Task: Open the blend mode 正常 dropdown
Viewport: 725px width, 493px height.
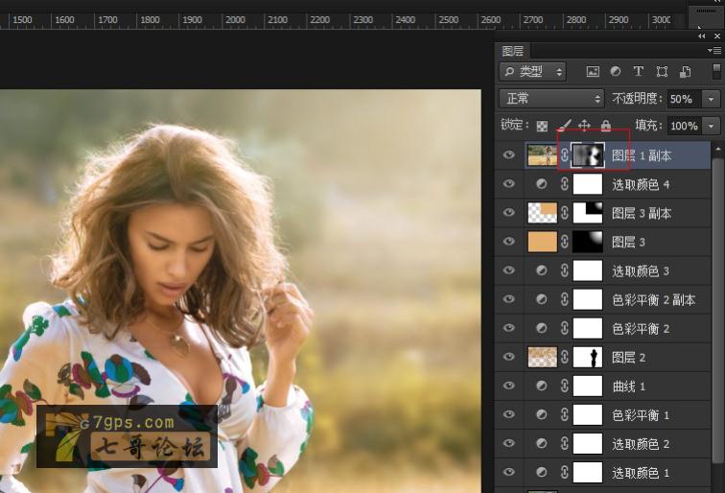Action: point(551,99)
